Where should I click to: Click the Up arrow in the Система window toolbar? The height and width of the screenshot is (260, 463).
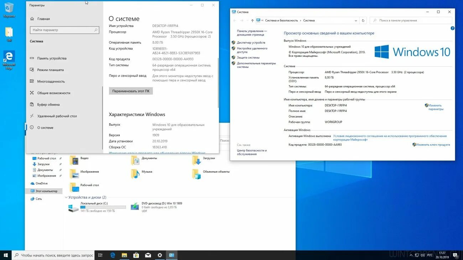pyautogui.click(x=253, y=21)
